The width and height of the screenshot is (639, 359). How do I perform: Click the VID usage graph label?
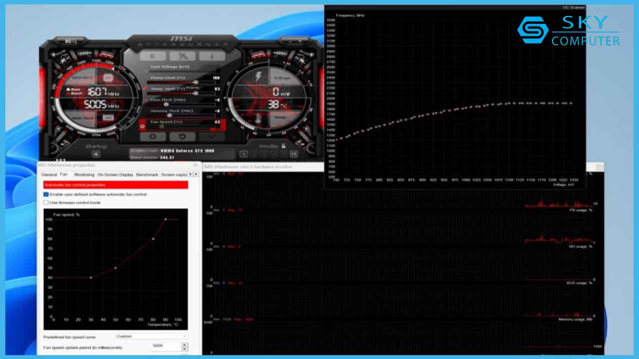[581, 246]
